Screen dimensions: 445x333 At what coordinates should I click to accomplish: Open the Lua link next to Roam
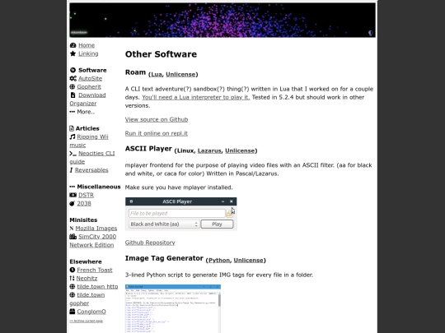pos(157,75)
